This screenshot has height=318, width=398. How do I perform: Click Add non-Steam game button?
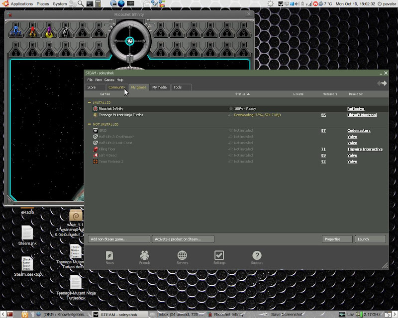pyautogui.click(x=119, y=239)
